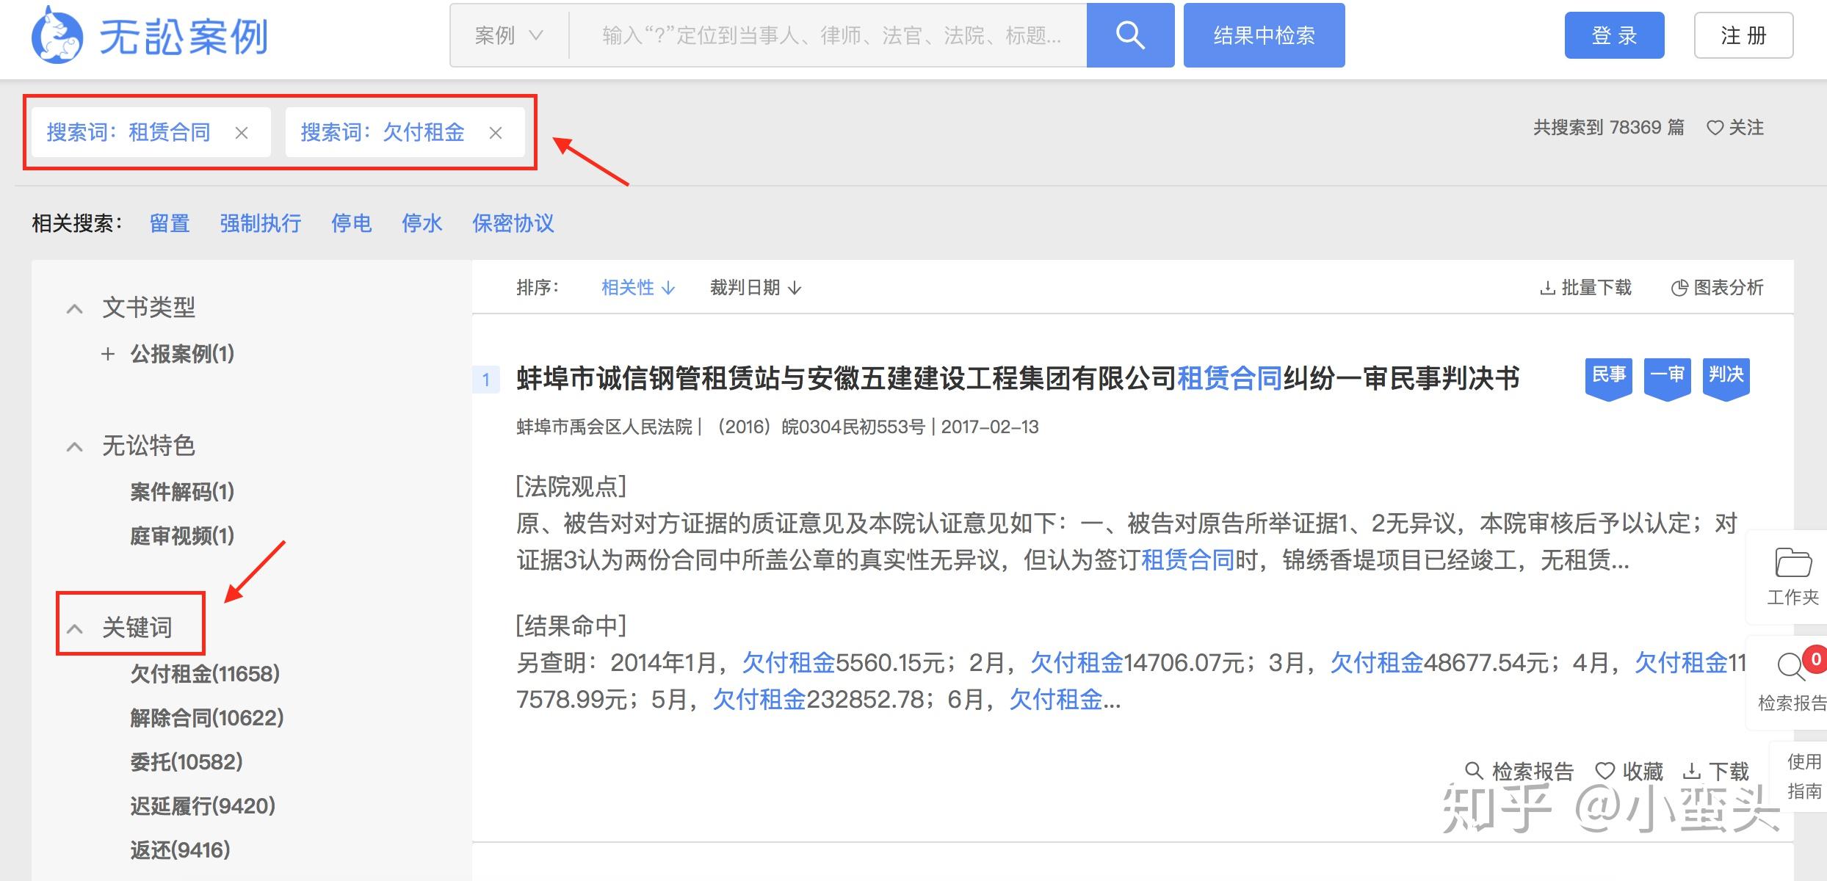Filter by 案件解码(1)

[182, 491]
